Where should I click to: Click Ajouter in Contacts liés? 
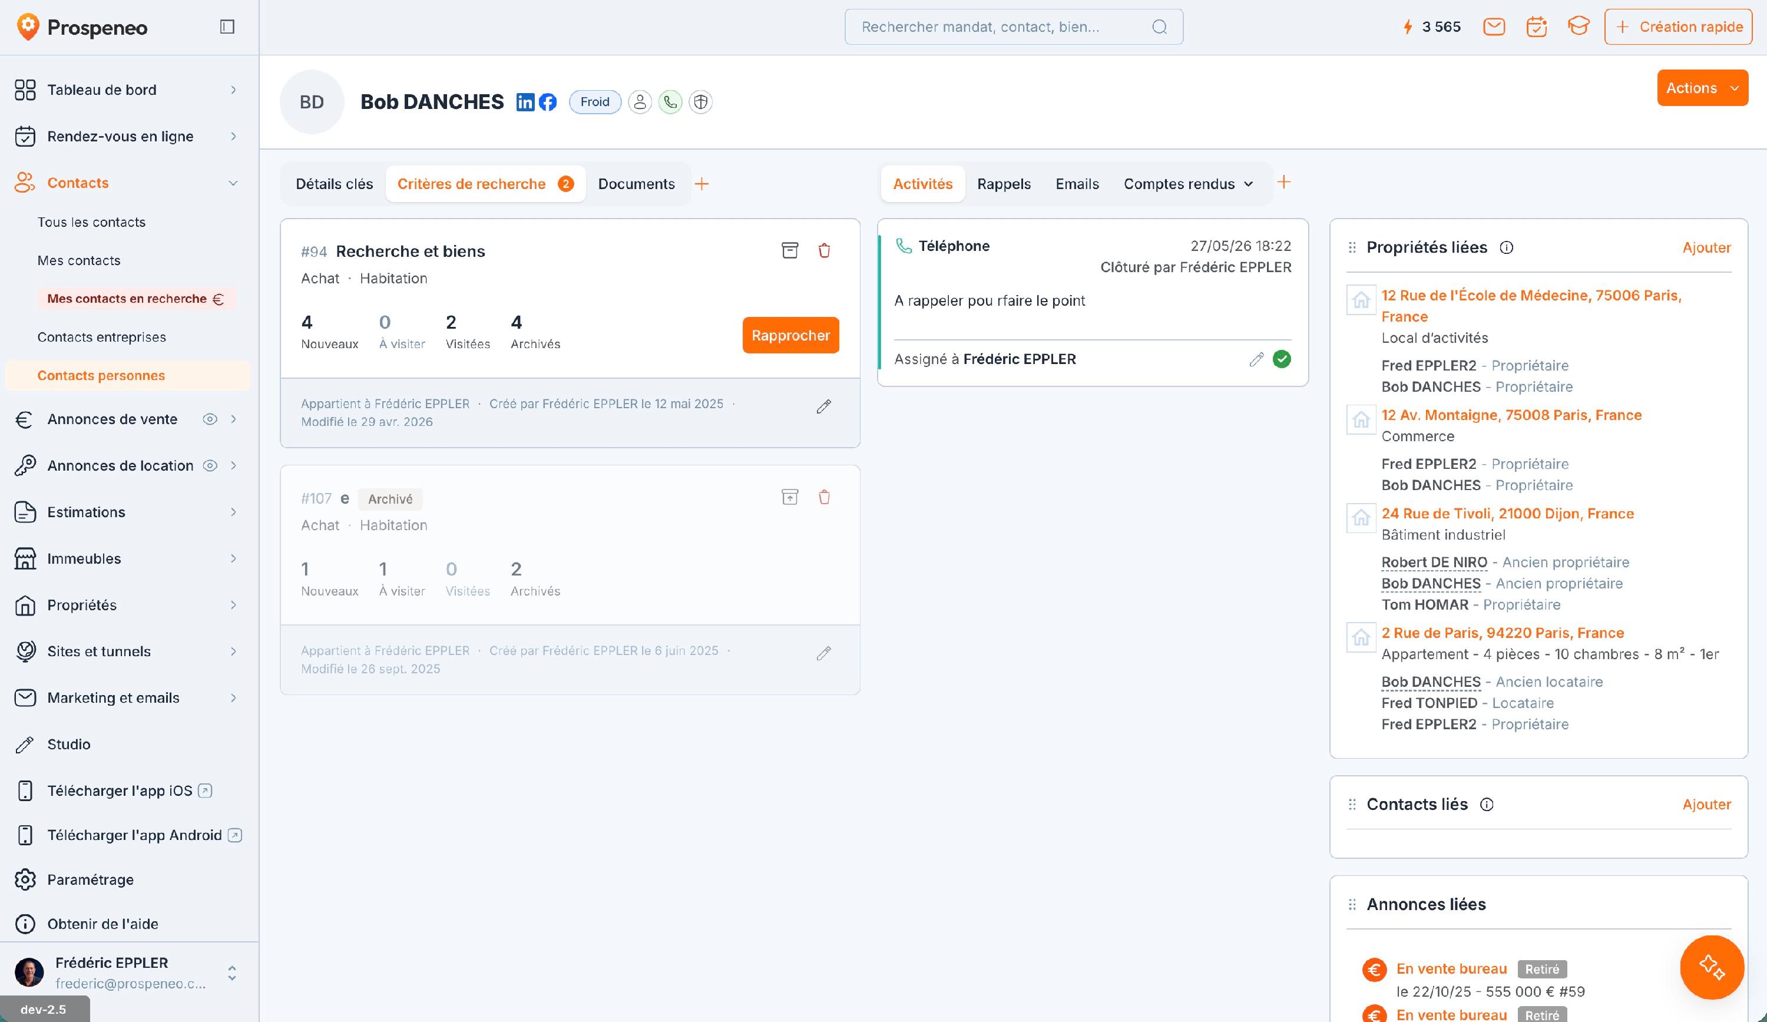point(1706,805)
